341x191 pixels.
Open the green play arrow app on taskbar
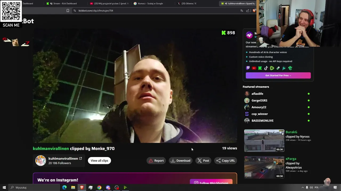pyautogui.click(x=125, y=188)
